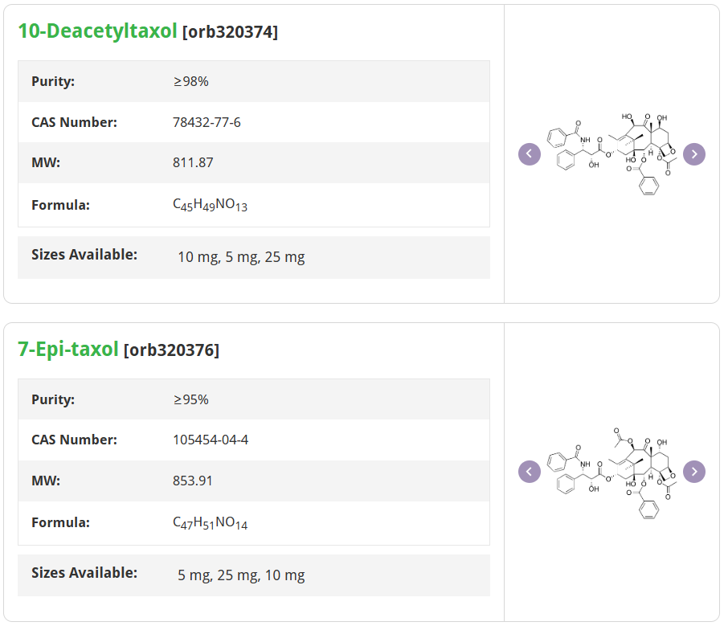Advance to next 7-Epi-taxol image
Screen dimensions: 724x626
pyautogui.click(x=694, y=472)
